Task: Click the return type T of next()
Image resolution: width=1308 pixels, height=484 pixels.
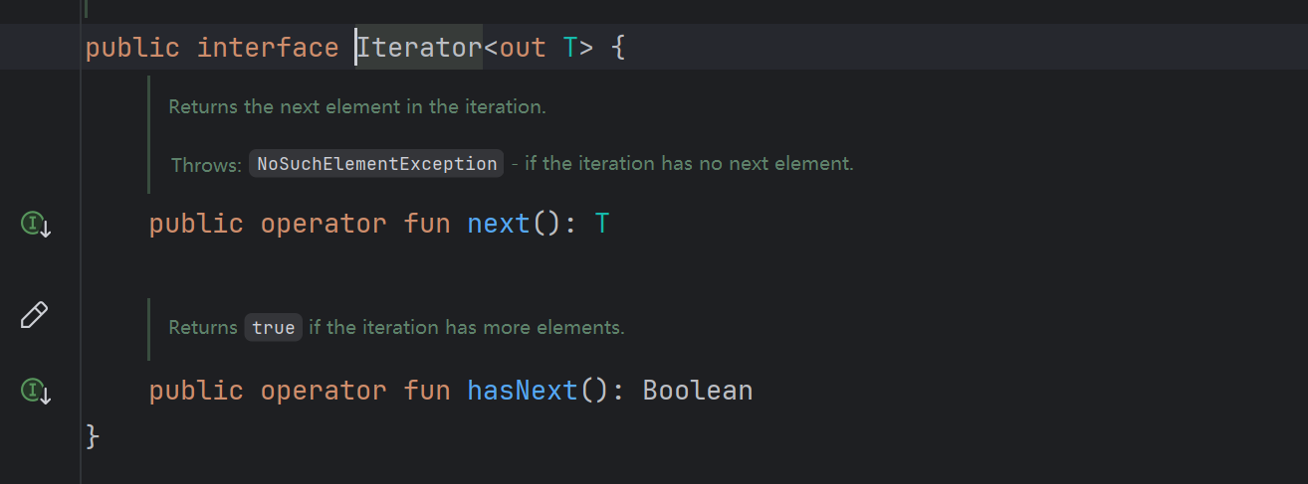Action: point(602,224)
